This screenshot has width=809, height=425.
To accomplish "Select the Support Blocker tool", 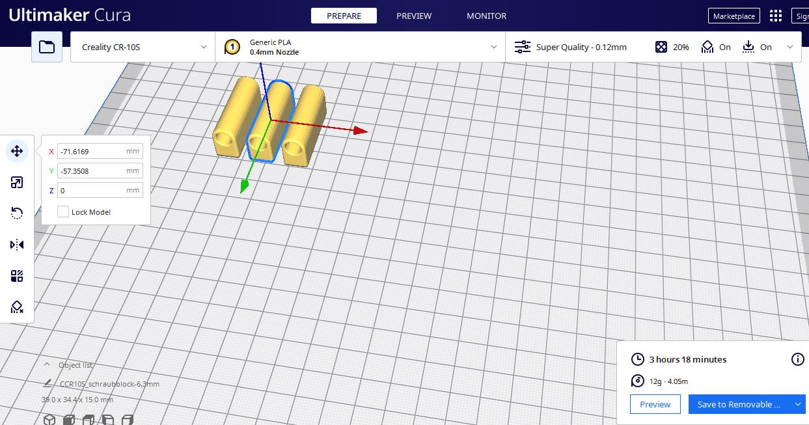I will (x=17, y=307).
